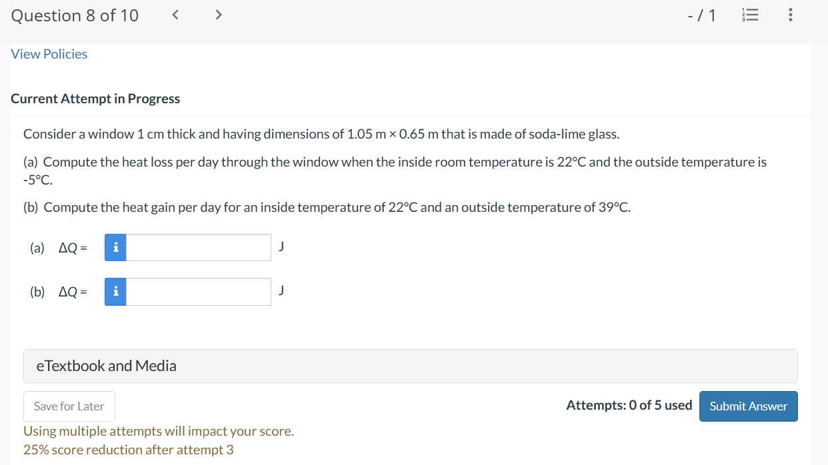The height and width of the screenshot is (465, 828).
Task: Click the info icon for part (a)
Action: (116, 248)
